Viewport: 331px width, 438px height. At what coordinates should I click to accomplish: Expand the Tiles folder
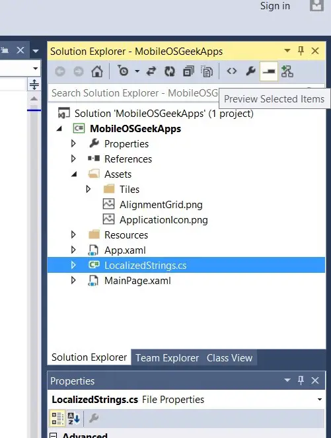click(89, 189)
